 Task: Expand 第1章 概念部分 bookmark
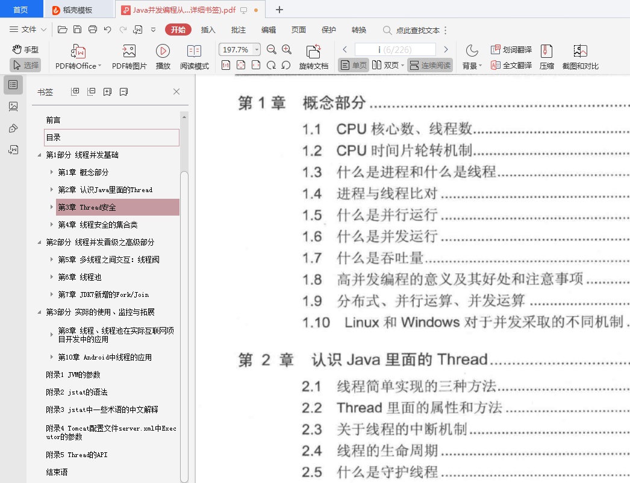coord(51,172)
